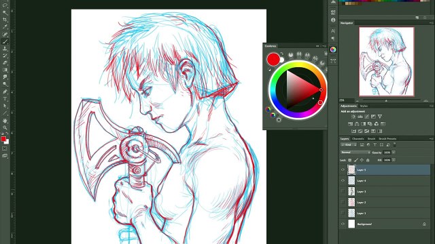
Task: Select the Healing Brush tool
Action: pyautogui.click(x=5, y=35)
